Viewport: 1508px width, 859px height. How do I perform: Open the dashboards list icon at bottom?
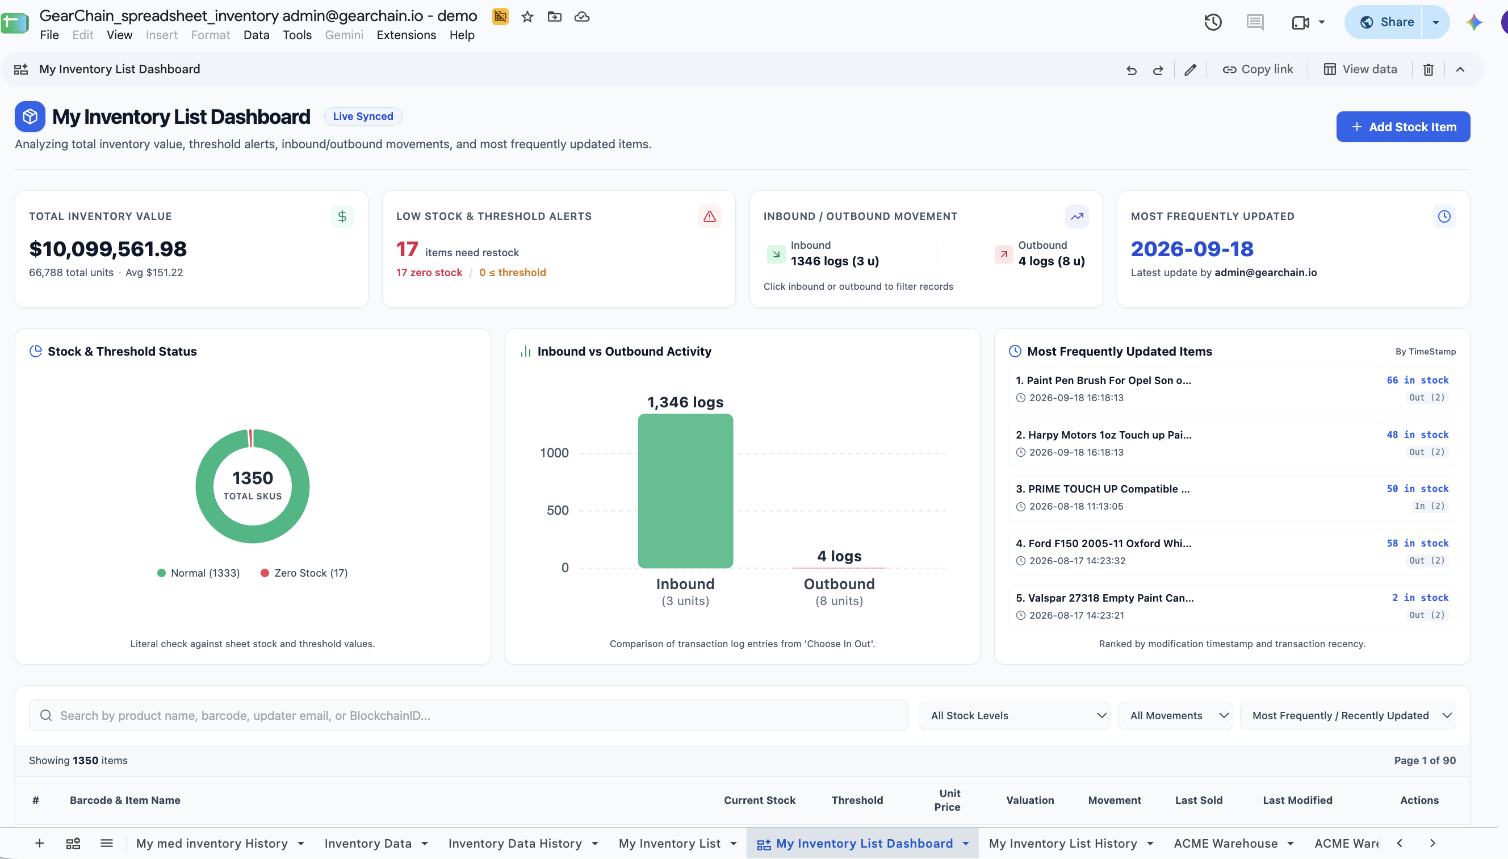73,843
